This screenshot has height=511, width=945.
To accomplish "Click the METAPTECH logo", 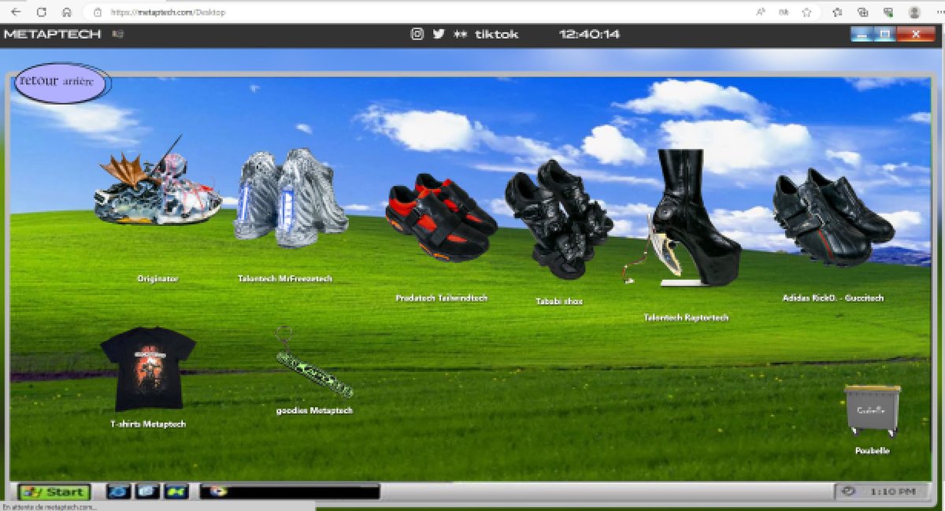I will point(53,35).
